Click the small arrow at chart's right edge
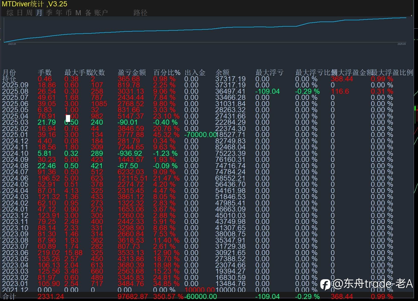Viewport: 418px width, 301px height. (x=411, y=16)
